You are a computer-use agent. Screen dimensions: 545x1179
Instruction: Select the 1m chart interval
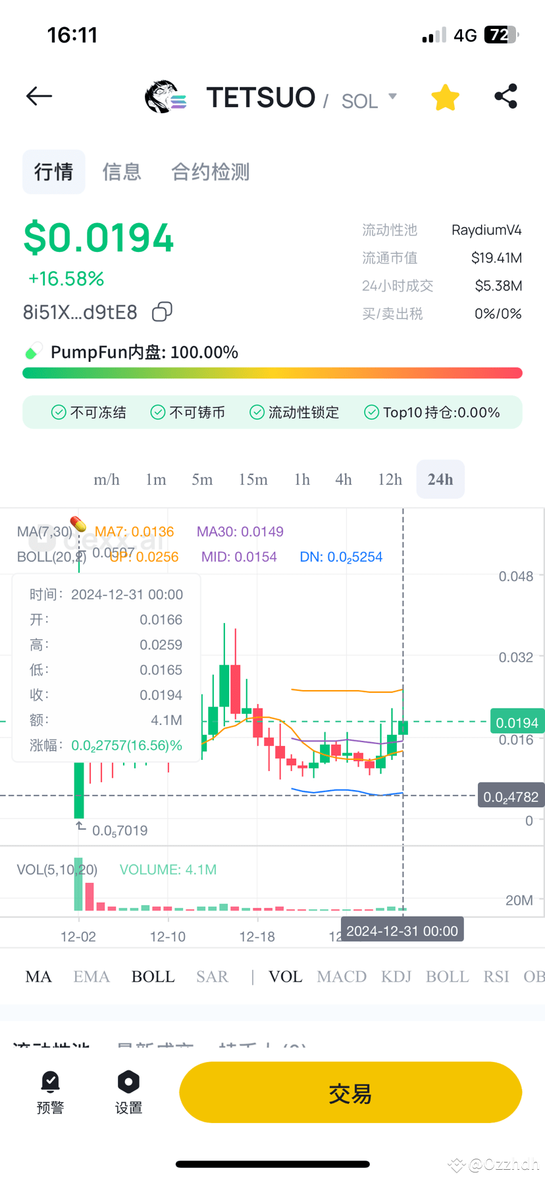coord(156,480)
